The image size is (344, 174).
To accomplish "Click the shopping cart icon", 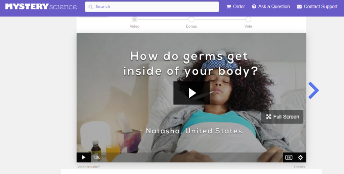I will tap(228, 7).
